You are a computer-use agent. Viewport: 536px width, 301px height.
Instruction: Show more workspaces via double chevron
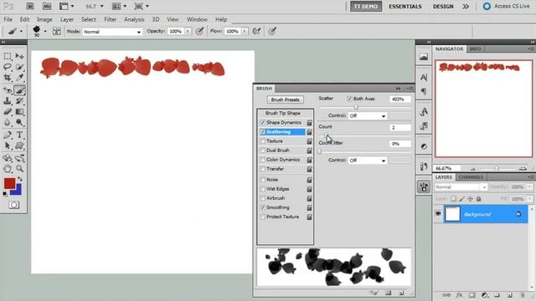tap(466, 6)
